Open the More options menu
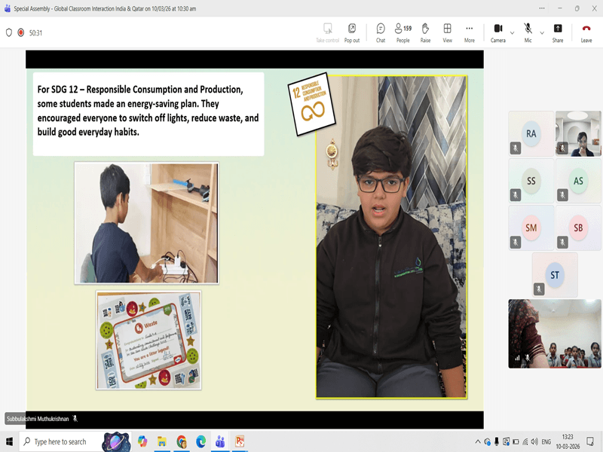Image resolution: width=603 pixels, height=452 pixels. click(x=470, y=32)
